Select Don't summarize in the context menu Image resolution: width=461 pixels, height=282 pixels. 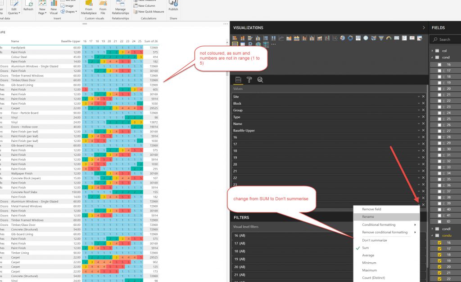pos(374,240)
